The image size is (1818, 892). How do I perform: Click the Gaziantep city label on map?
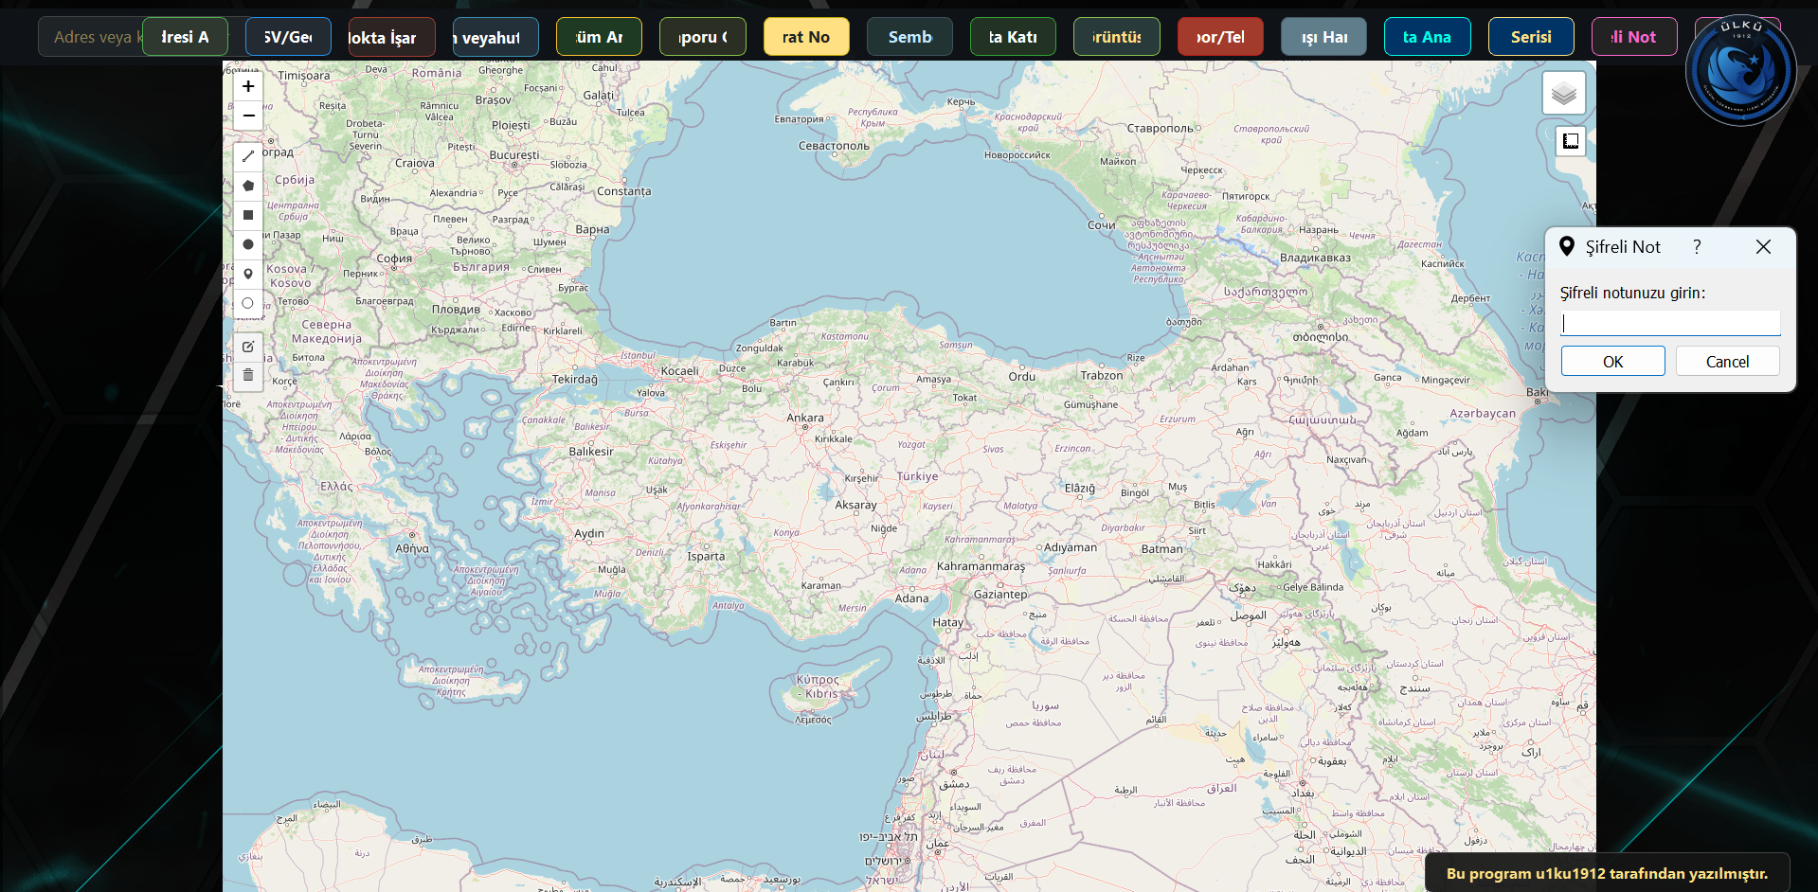1000,595
